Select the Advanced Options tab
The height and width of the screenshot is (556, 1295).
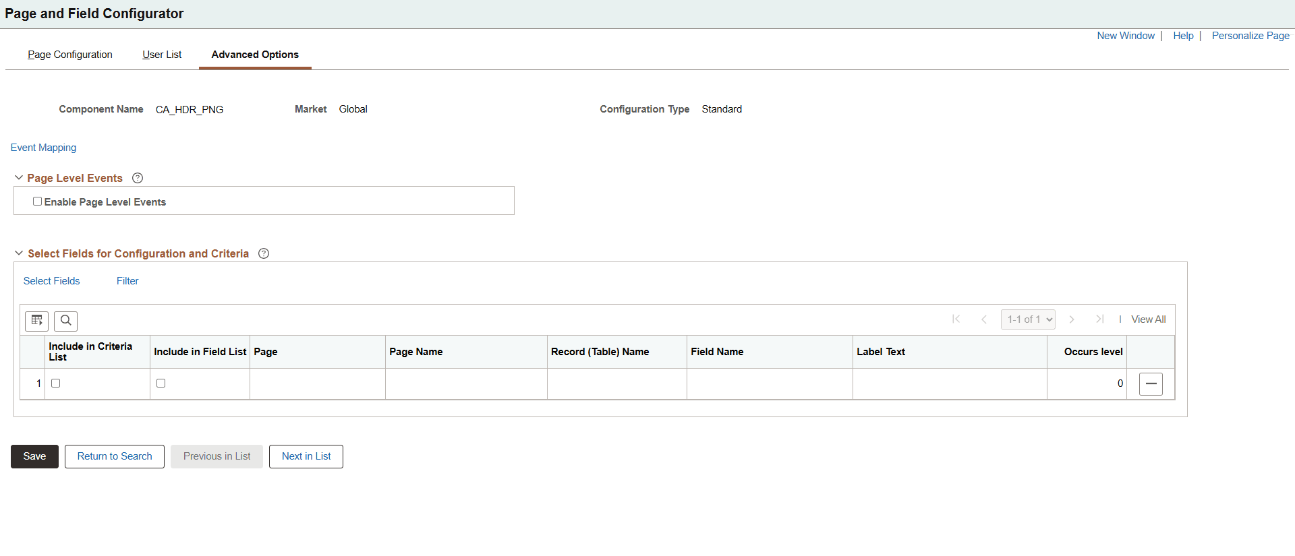[x=255, y=55]
